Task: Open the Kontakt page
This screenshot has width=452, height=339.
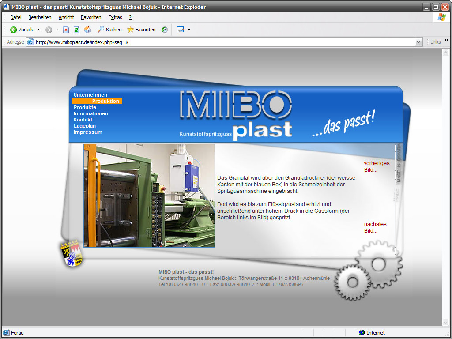Action: point(83,120)
